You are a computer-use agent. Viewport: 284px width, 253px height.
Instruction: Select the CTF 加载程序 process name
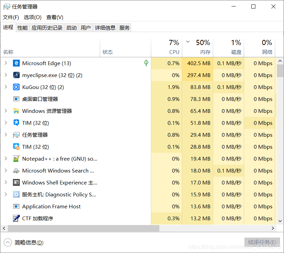click(x=38, y=218)
